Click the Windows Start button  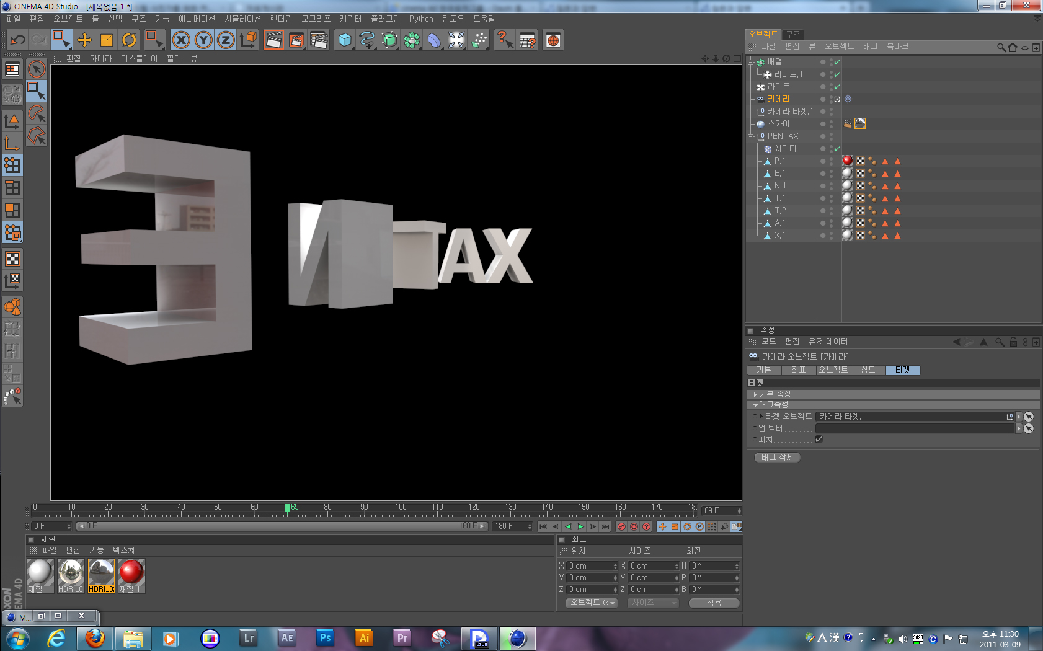pyautogui.click(x=17, y=638)
